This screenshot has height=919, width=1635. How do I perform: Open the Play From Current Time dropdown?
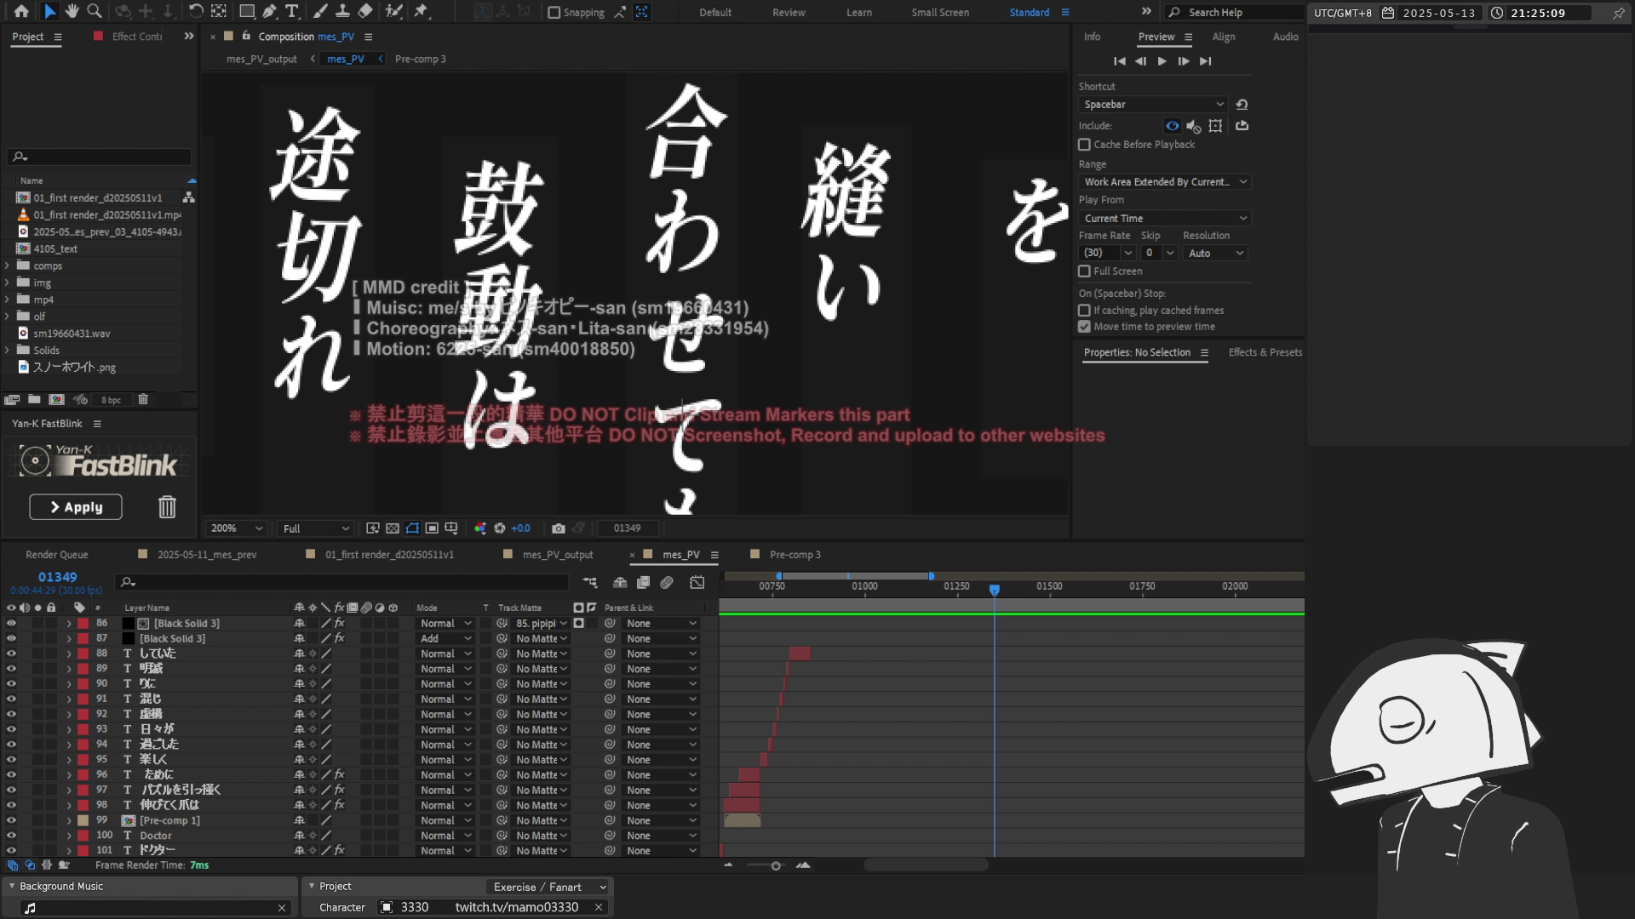tap(1164, 219)
